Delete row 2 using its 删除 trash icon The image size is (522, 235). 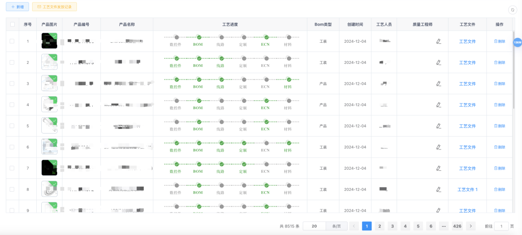[499, 63]
